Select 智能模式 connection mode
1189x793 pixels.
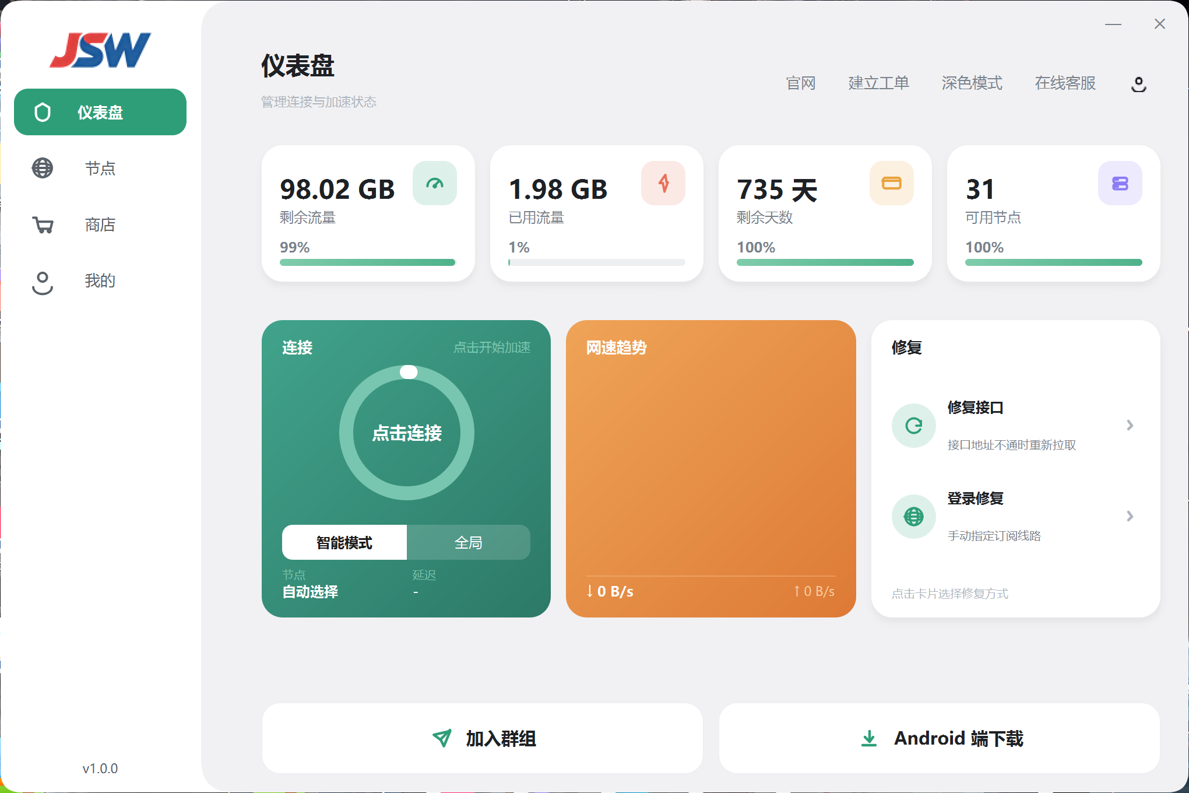tap(344, 542)
